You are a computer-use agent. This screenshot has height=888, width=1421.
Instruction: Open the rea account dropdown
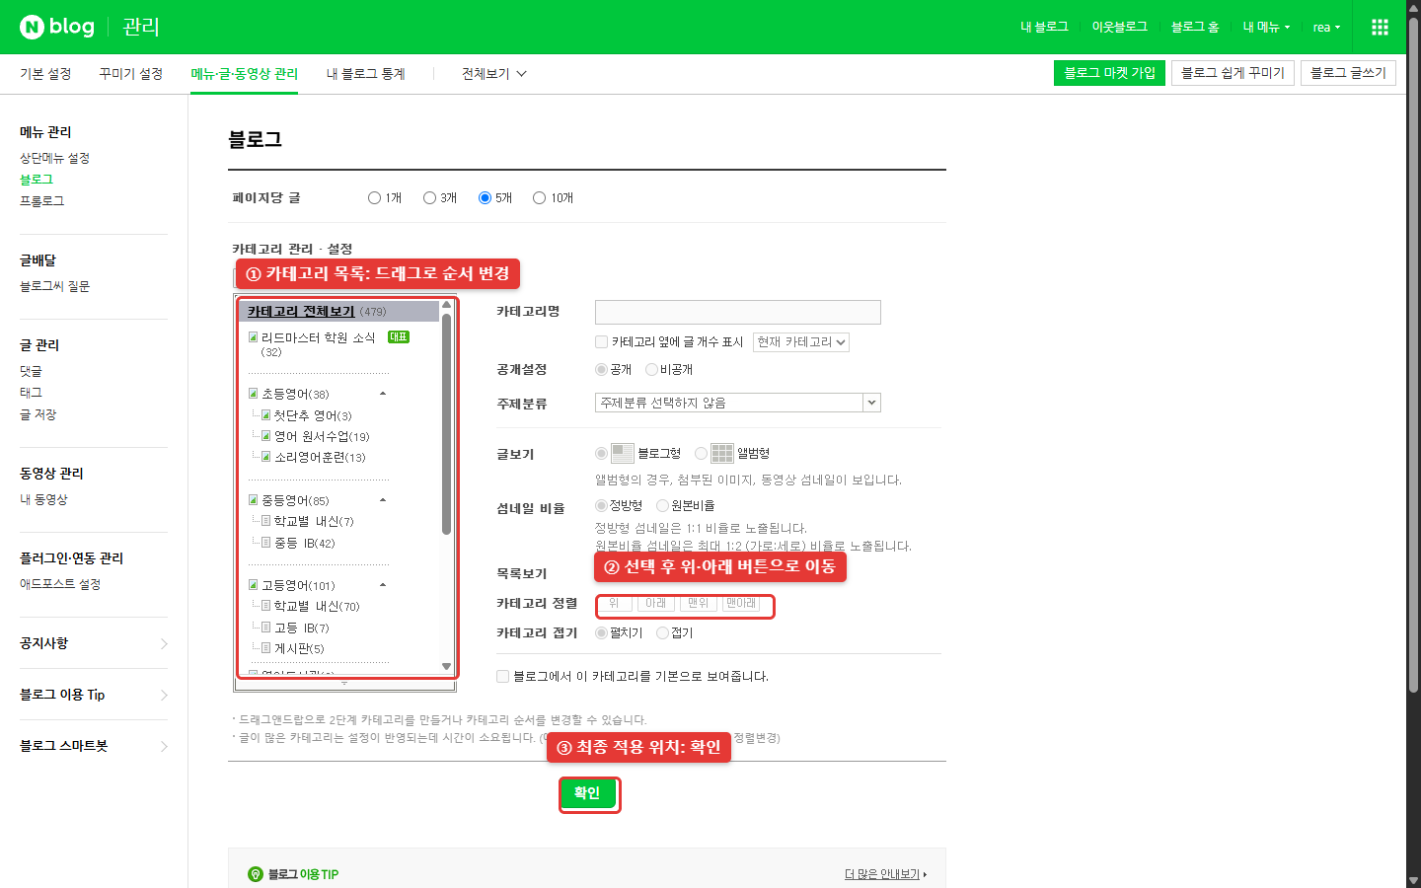click(x=1326, y=27)
